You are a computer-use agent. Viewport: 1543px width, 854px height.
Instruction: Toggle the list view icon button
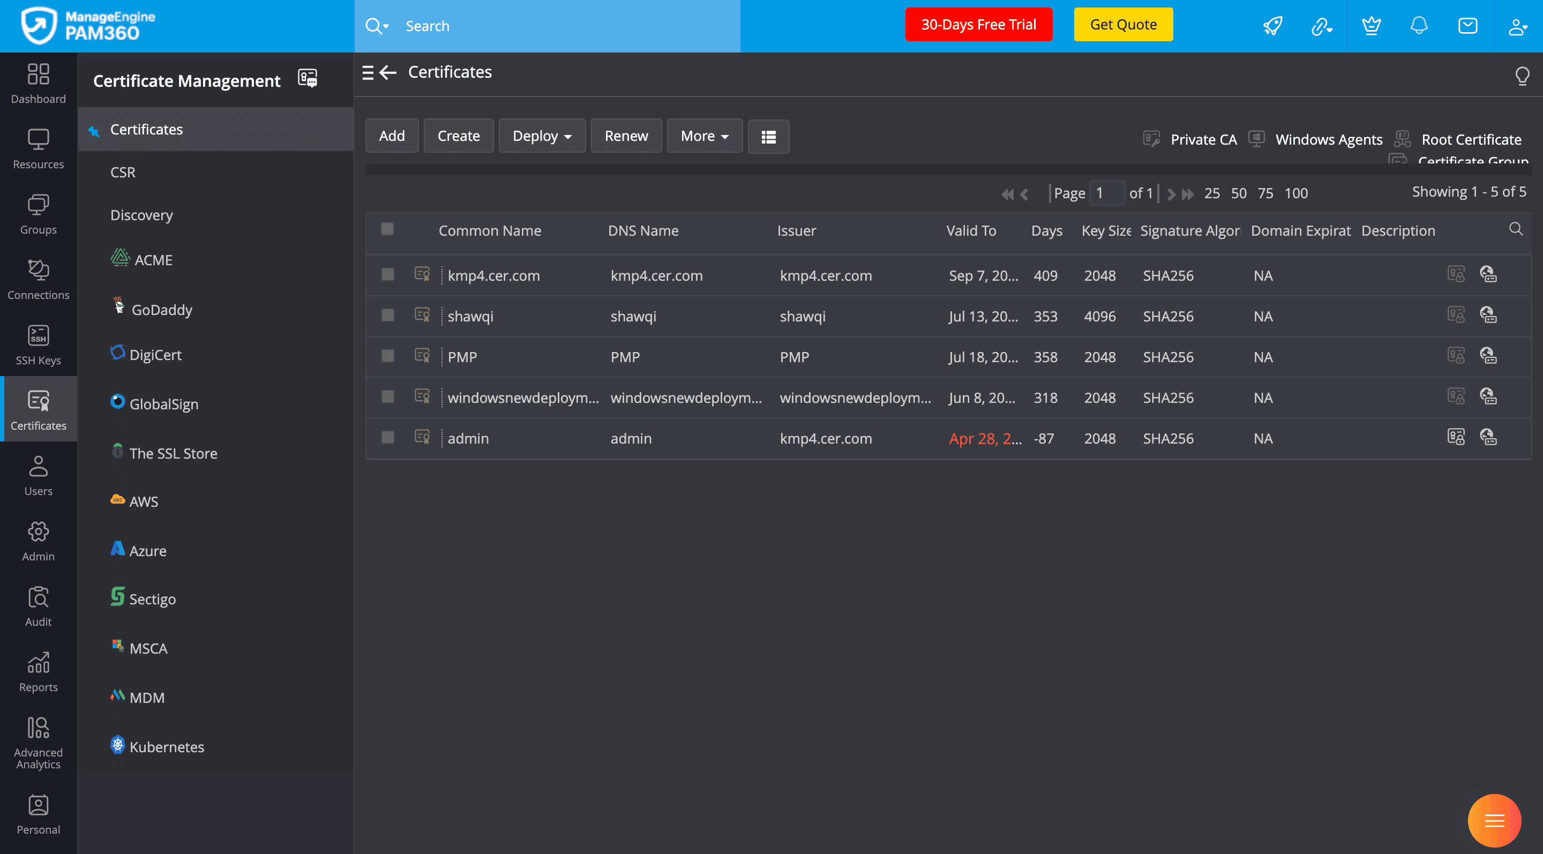click(768, 137)
